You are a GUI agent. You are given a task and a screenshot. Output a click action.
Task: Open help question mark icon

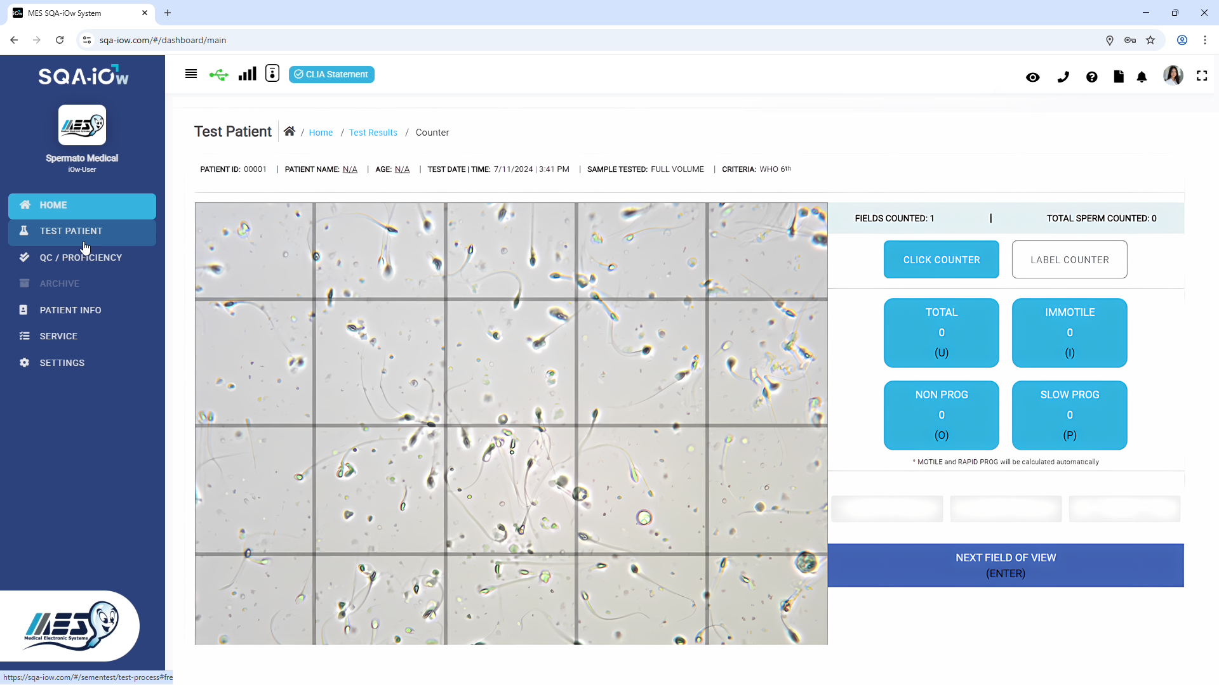(1091, 77)
